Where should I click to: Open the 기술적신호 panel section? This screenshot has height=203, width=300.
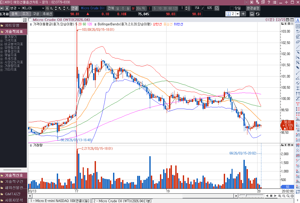[x=13, y=175]
